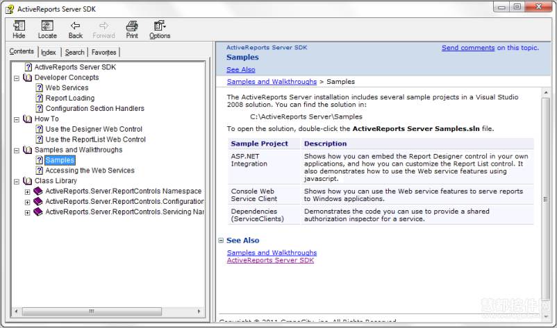The height and width of the screenshot is (328, 557).
Task: Expand the ReportControls.Configuration namespace node
Action: 27,202
